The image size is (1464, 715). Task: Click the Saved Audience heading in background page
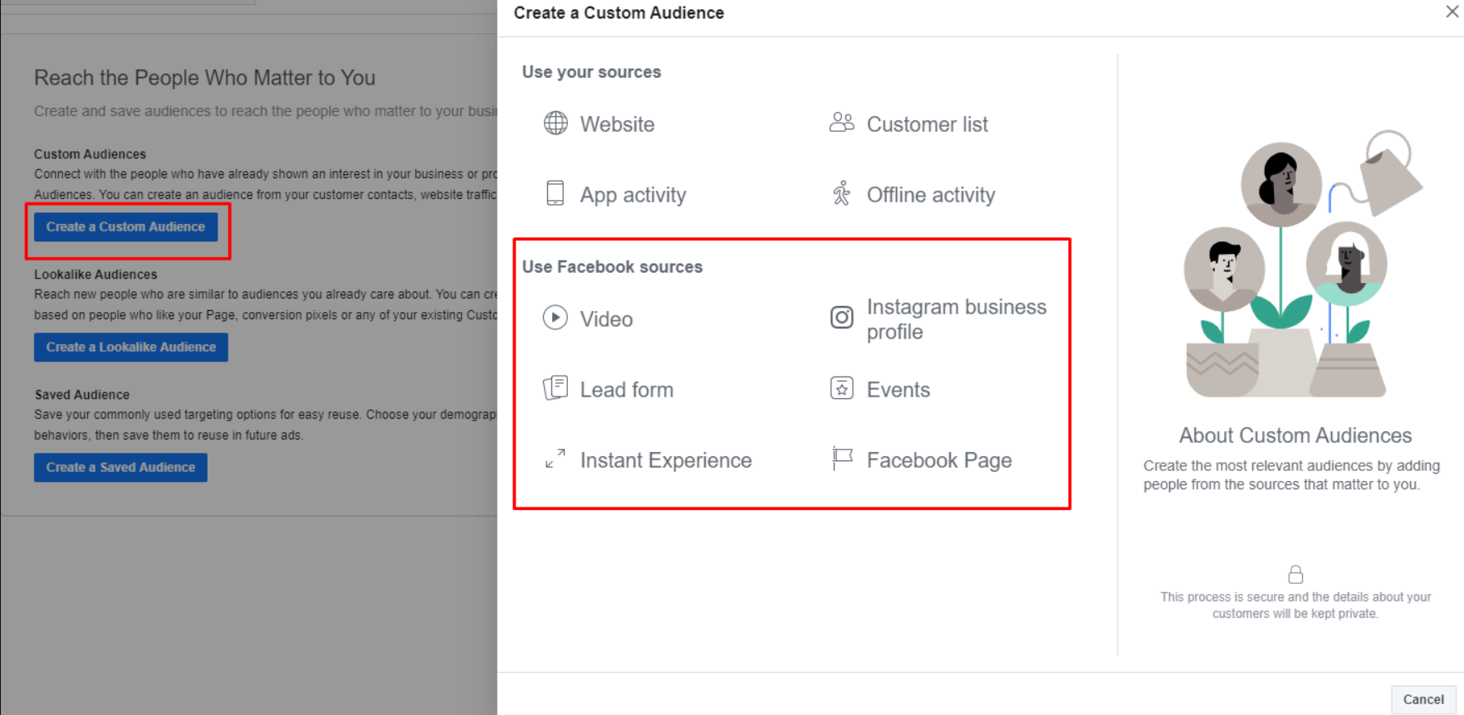82,394
